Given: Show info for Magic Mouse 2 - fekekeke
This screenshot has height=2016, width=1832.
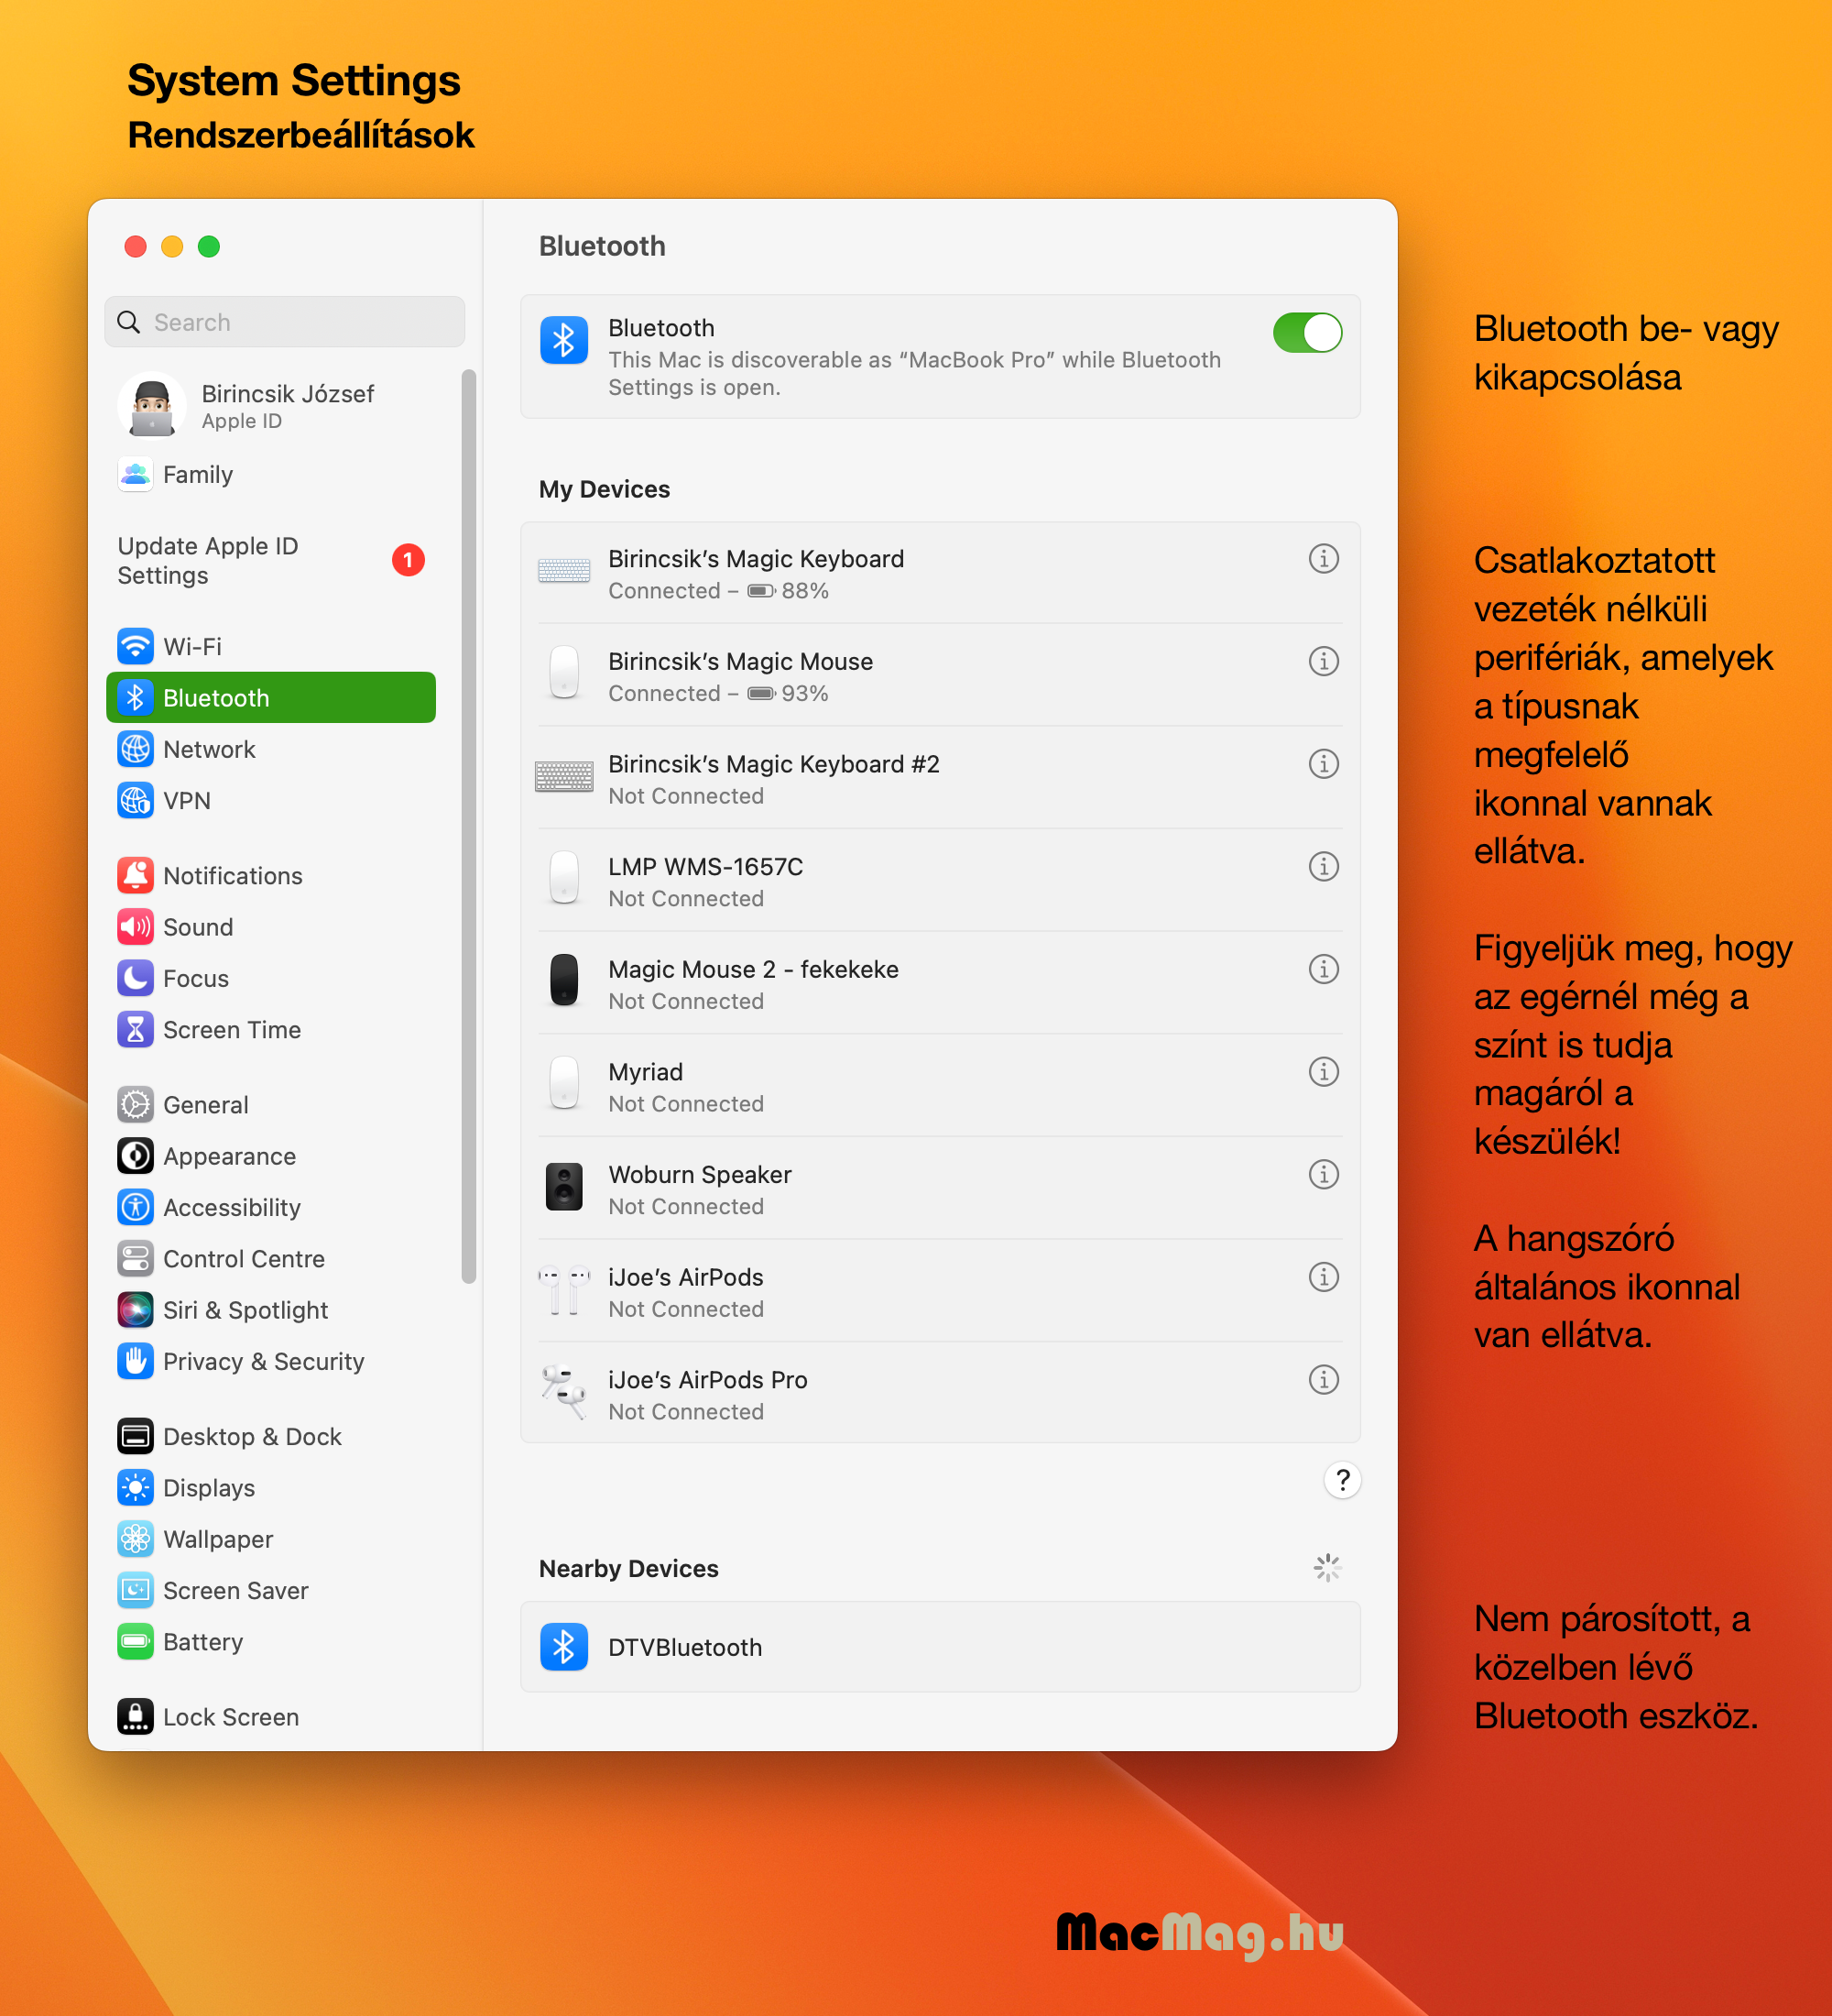Looking at the screenshot, I should (x=1324, y=969).
